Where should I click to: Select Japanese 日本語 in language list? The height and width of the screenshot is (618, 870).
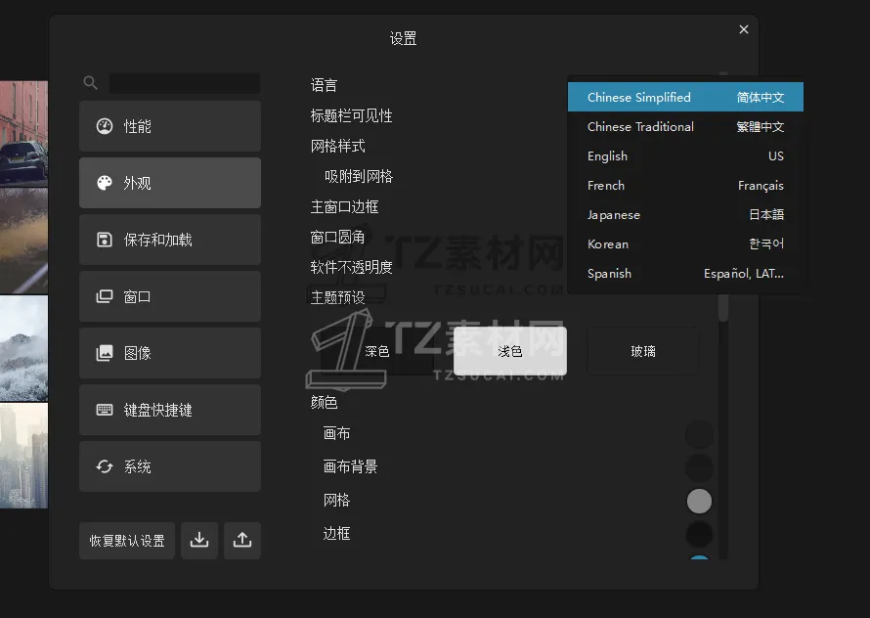685,215
